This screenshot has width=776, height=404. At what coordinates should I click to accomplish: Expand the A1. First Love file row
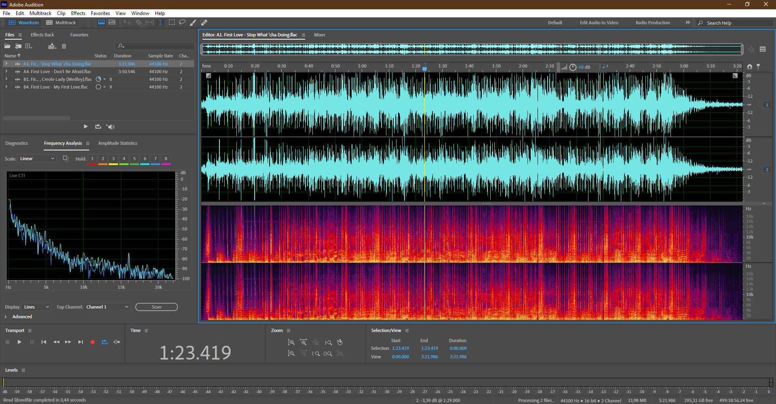pos(6,63)
